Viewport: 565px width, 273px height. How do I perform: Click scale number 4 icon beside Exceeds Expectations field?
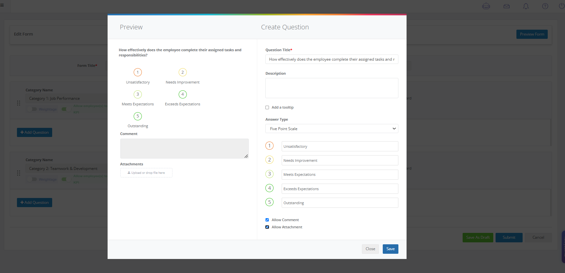pyautogui.click(x=269, y=188)
